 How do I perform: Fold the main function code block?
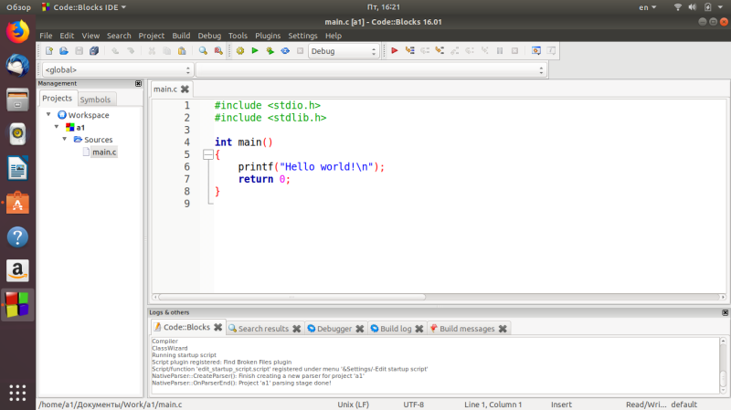coord(208,154)
